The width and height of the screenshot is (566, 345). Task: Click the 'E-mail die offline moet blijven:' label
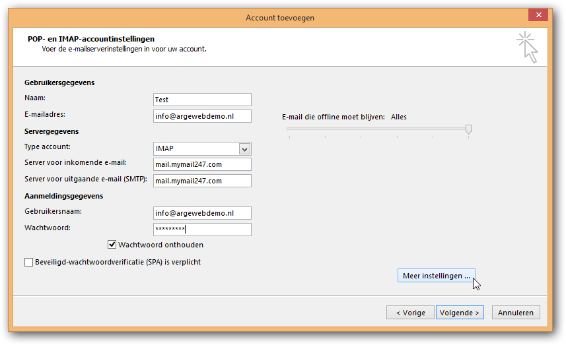[x=333, y=117]
